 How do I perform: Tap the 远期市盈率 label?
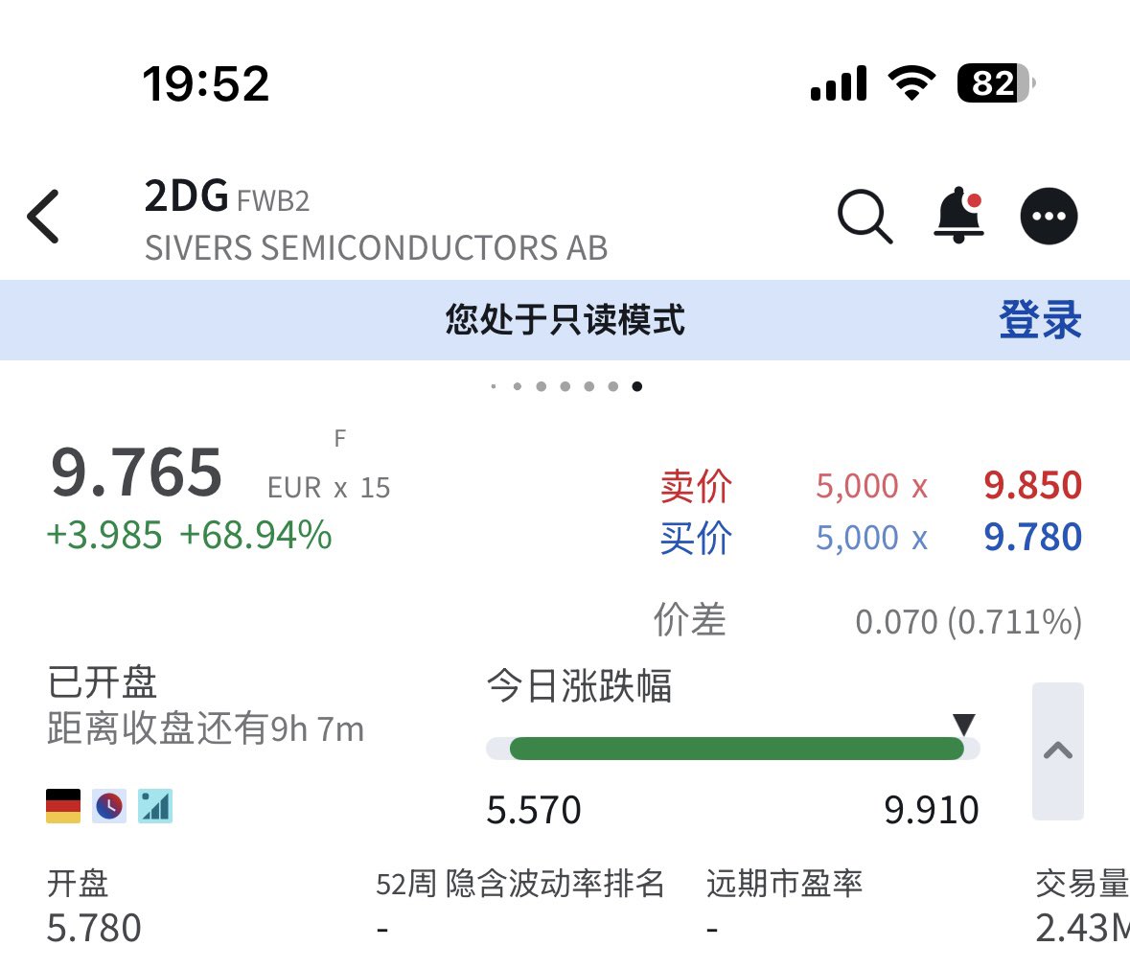click(784, 884)
